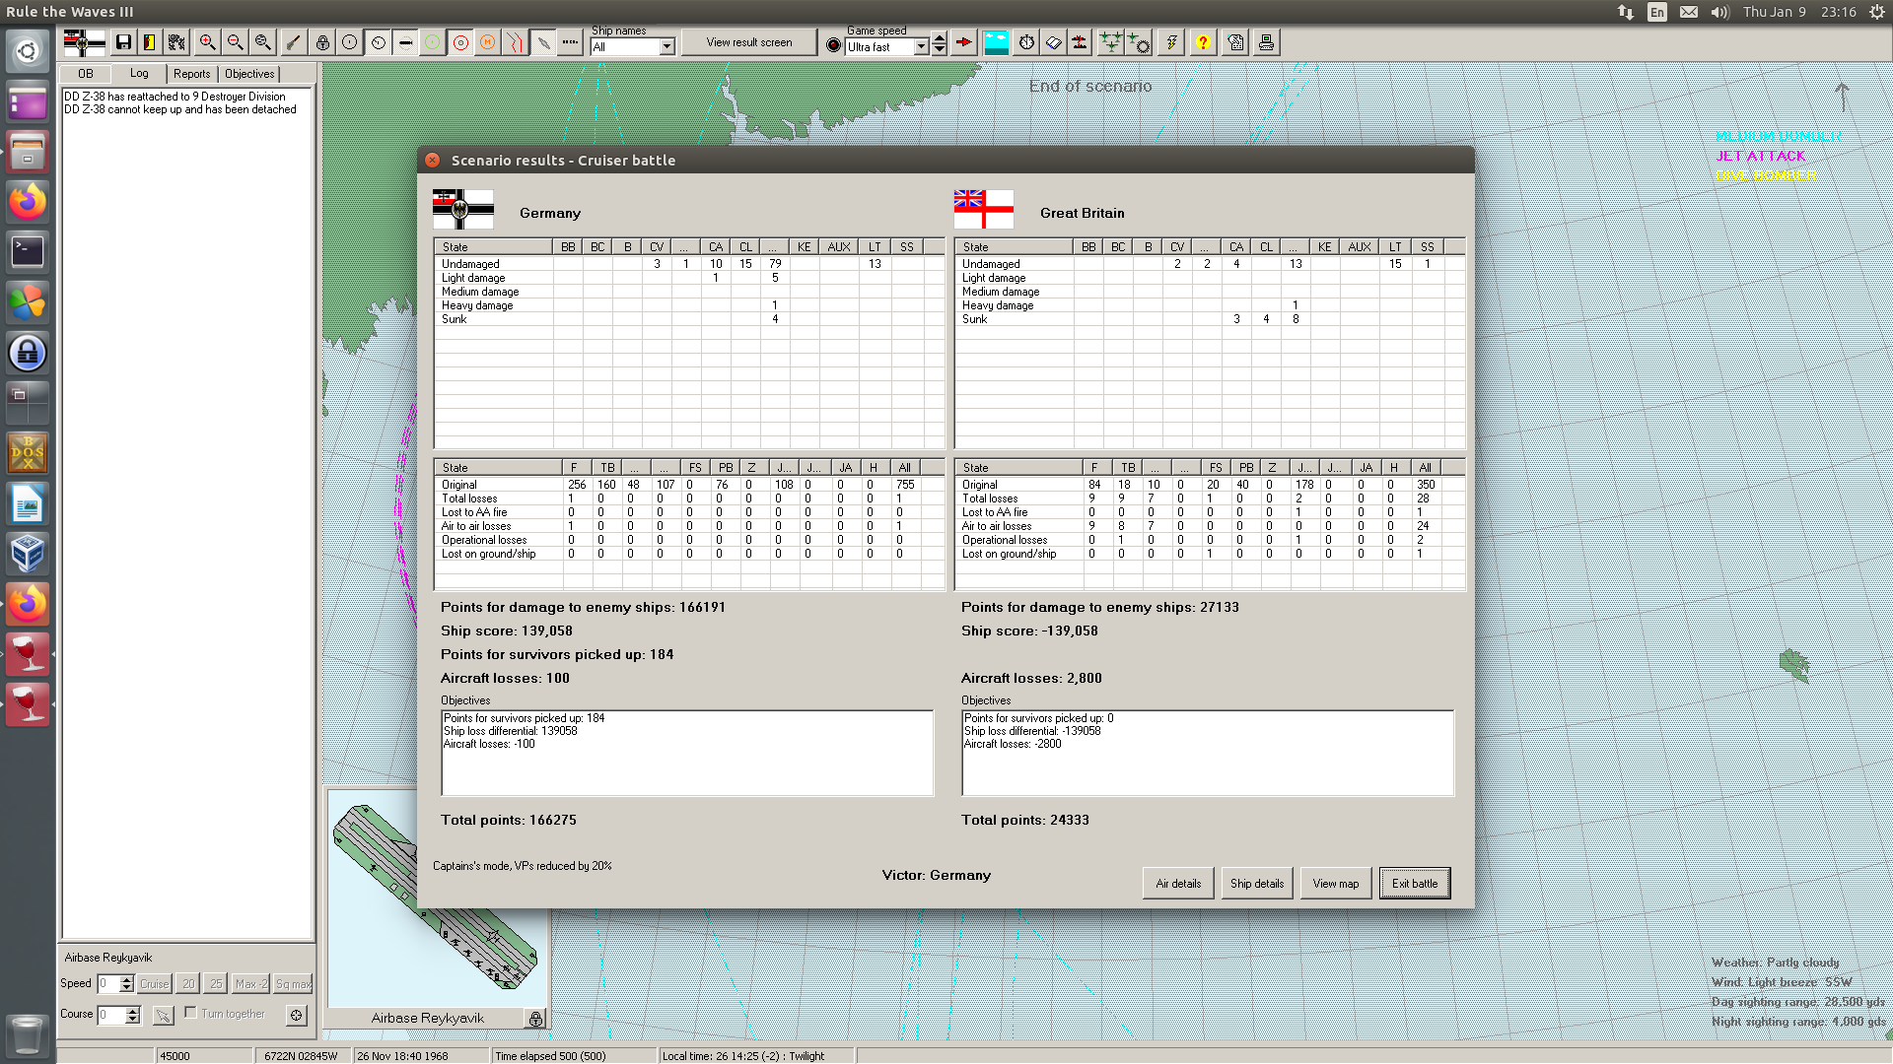Toggle the green circle overlay button

pos(432,42)
